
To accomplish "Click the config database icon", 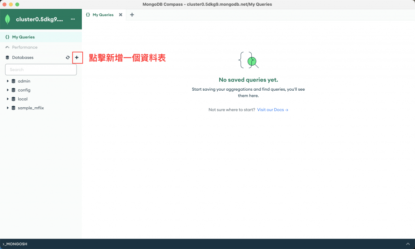I will [13, 90].
